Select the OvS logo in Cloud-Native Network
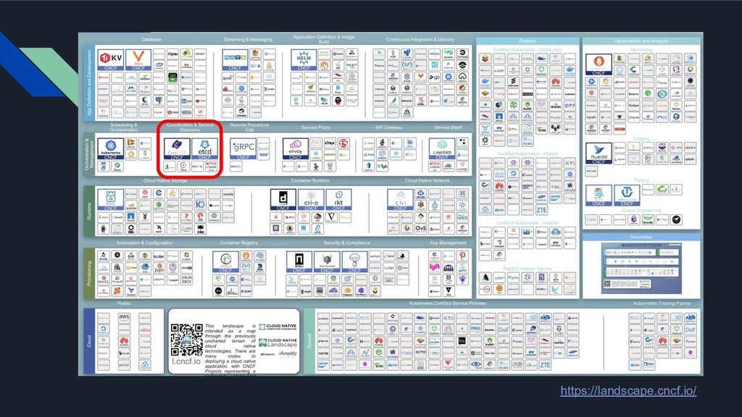742x417 pixels. [x=421, y=228]
